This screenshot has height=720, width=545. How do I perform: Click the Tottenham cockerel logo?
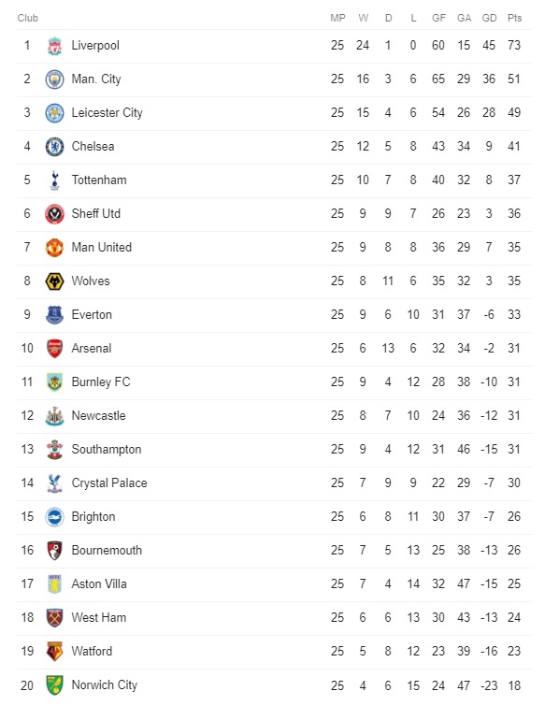pos(54,180)
